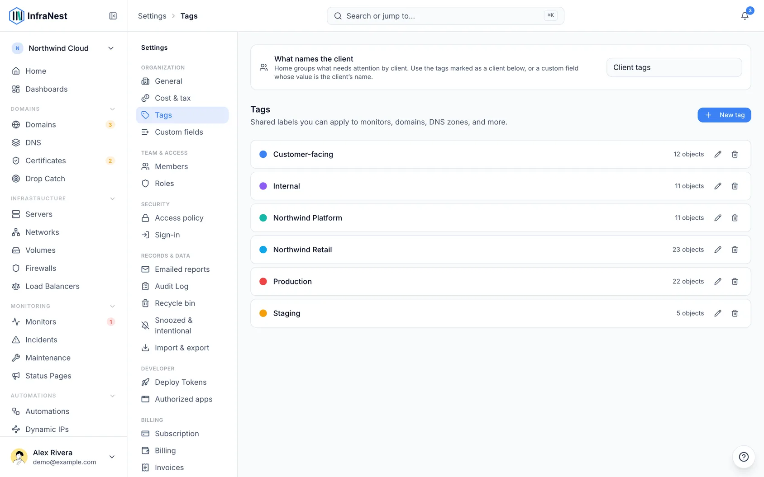Delete the Staging tag
The height and width of the screenshot is (477, 764).
(735, 313)
